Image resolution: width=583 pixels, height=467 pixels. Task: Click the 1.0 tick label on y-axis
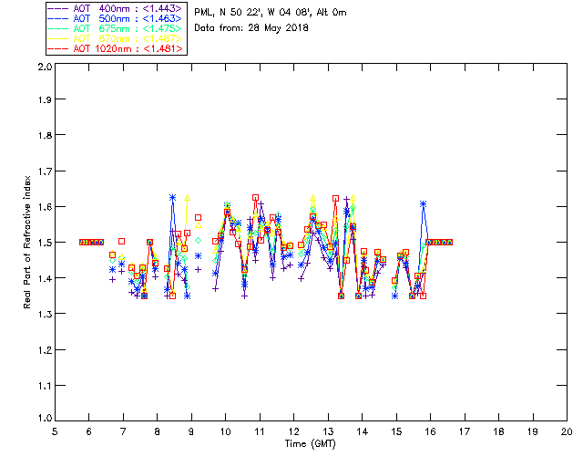tap(43, 418)
